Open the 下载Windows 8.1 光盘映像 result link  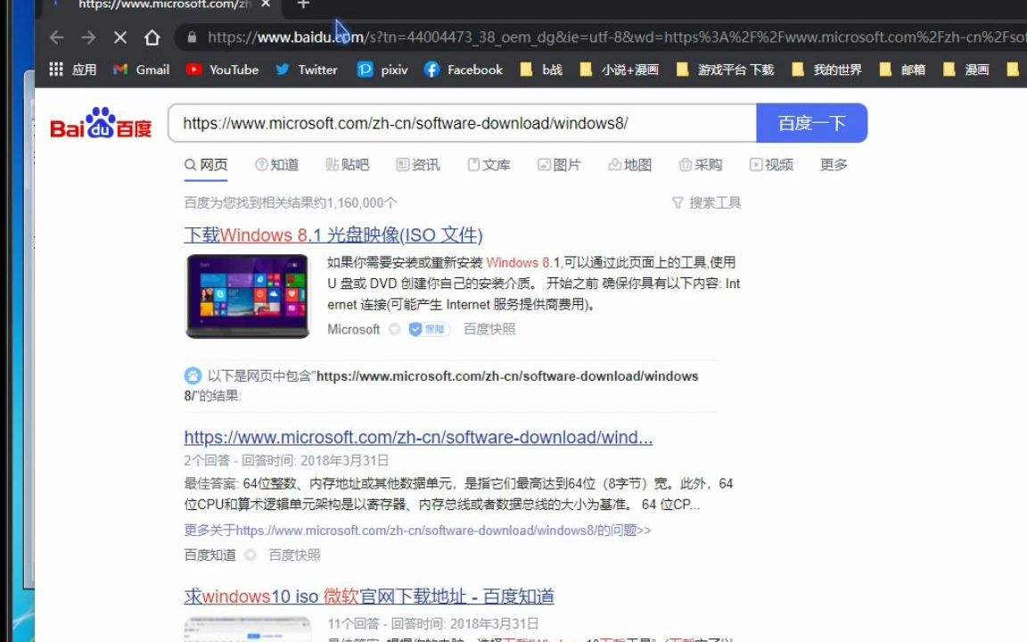point(333,235)
